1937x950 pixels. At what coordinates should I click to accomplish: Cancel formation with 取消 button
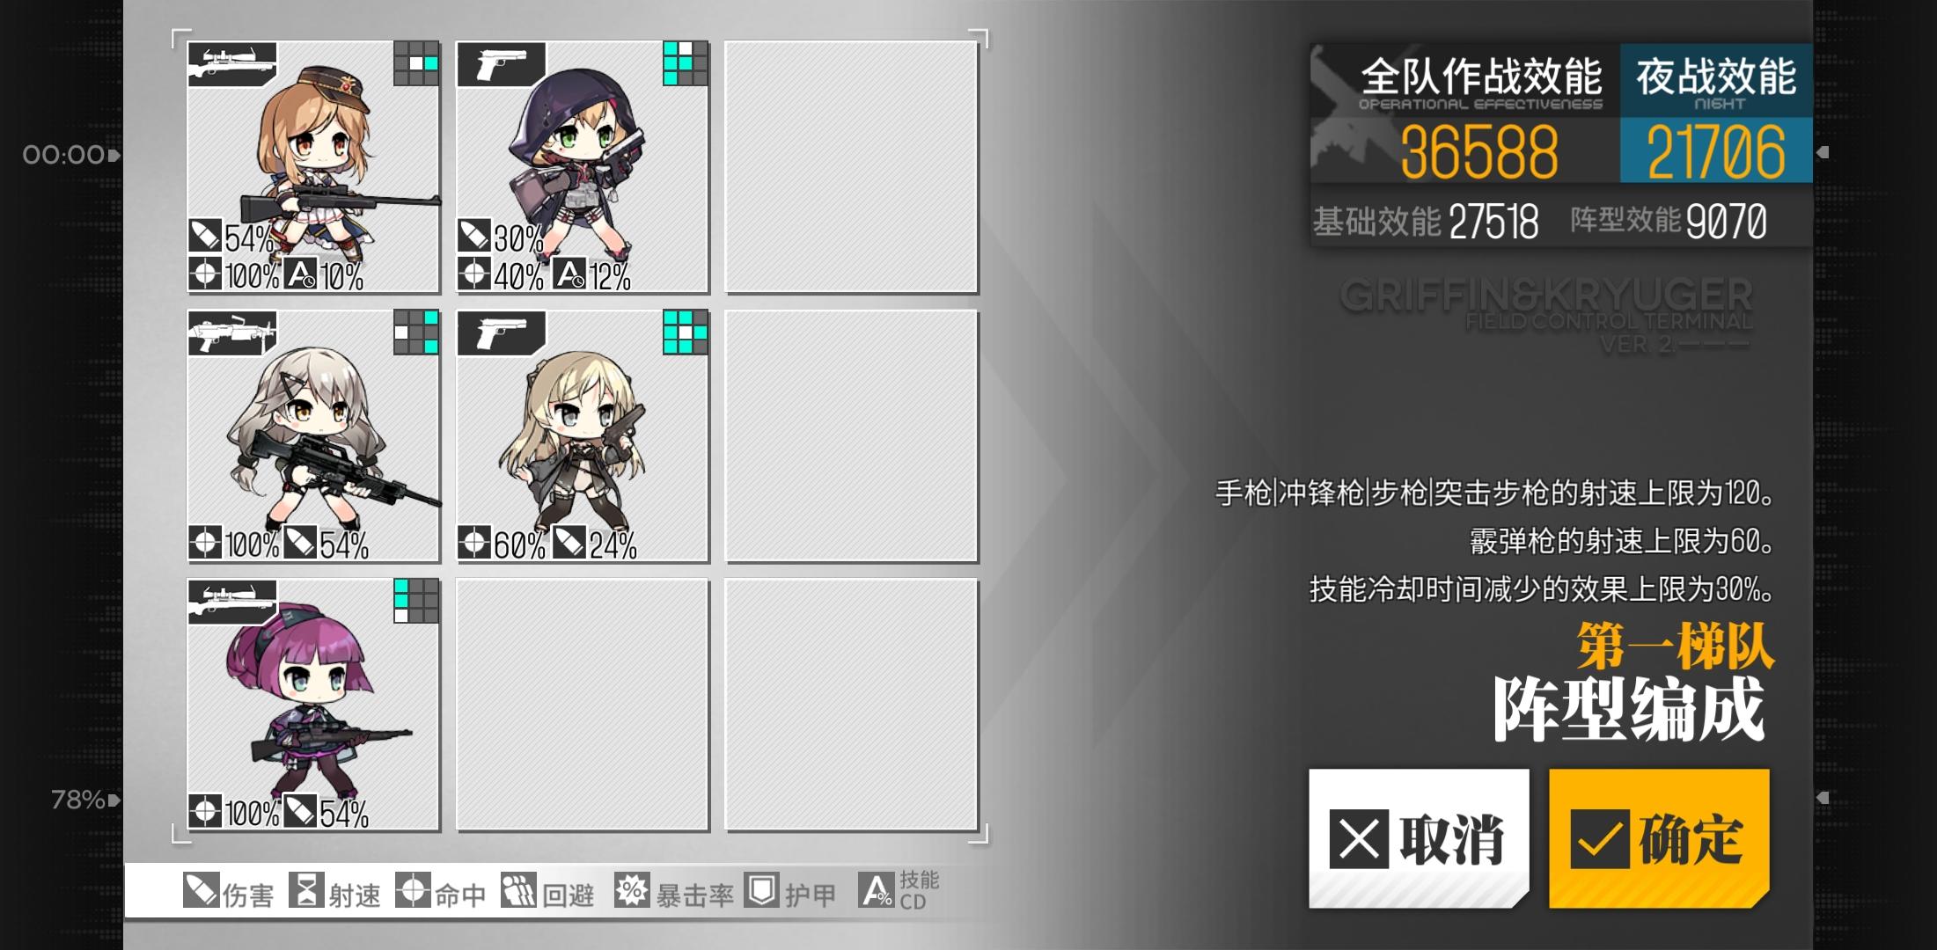[1419, 838]
